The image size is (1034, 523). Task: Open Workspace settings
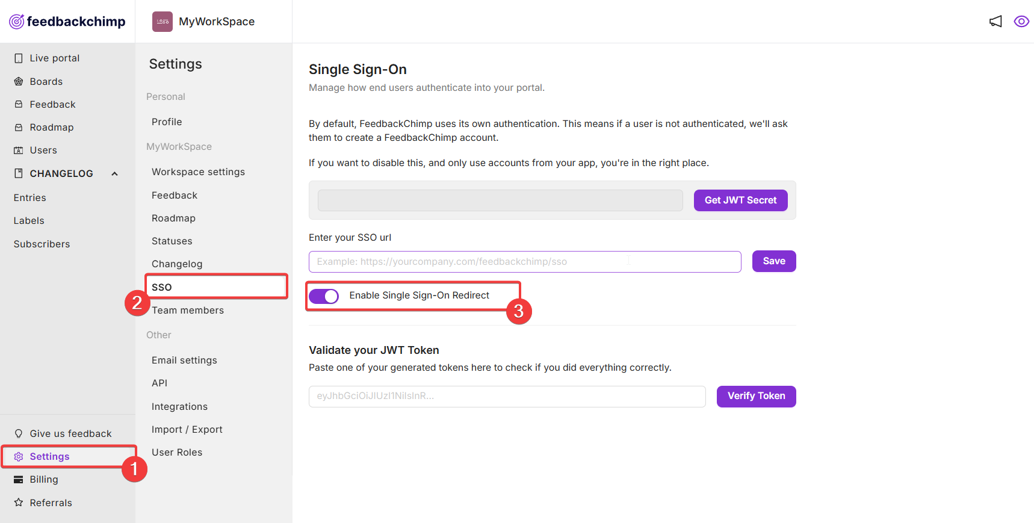pos(199,172)
